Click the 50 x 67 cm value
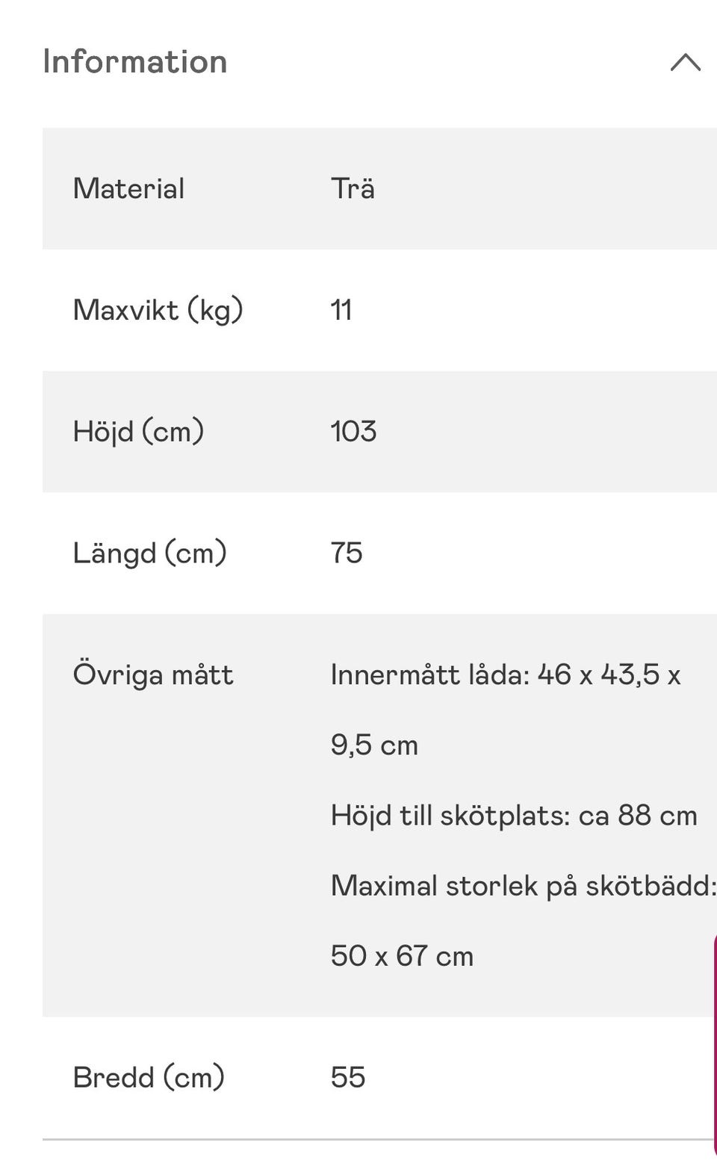The image size is (717, 1169). click(x=402, y=956)
